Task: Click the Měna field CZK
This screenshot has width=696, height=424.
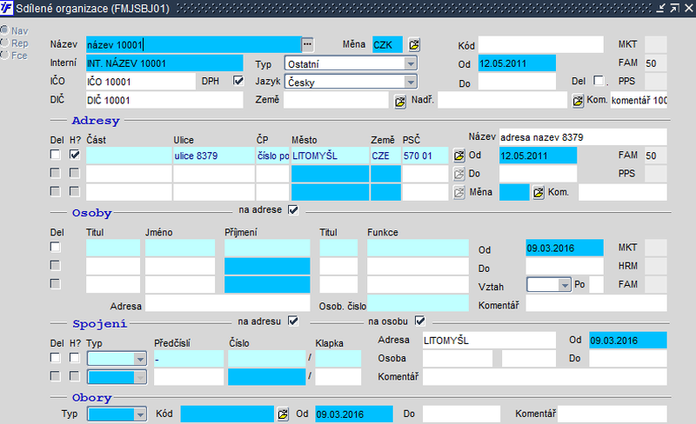Action: coord(387,45)
